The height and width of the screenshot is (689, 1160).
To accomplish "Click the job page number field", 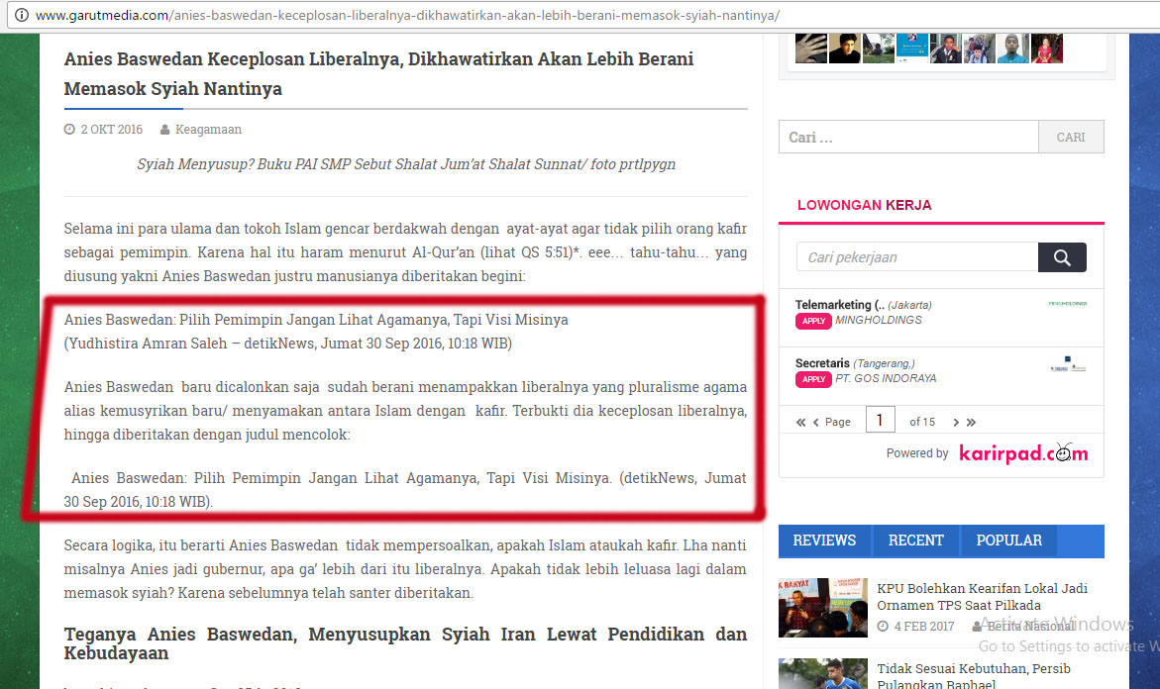I will click(881, 420).
